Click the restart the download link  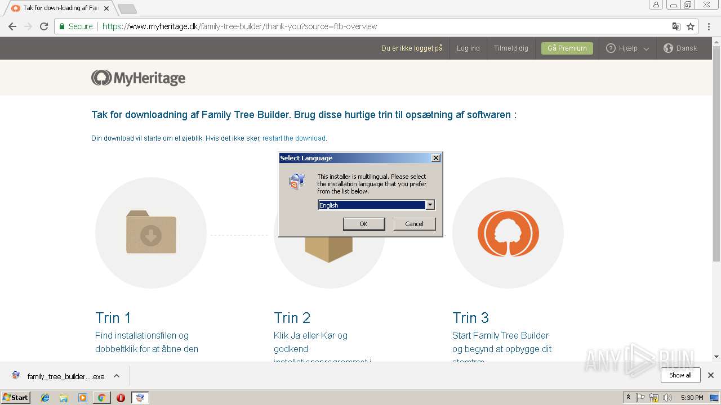(x=294, y=138)
